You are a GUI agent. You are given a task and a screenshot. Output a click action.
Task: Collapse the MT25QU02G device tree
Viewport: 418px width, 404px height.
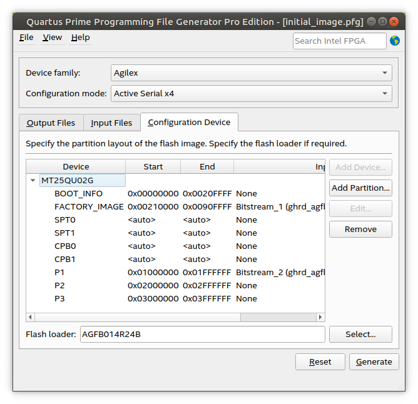click(x=33, y=181)
